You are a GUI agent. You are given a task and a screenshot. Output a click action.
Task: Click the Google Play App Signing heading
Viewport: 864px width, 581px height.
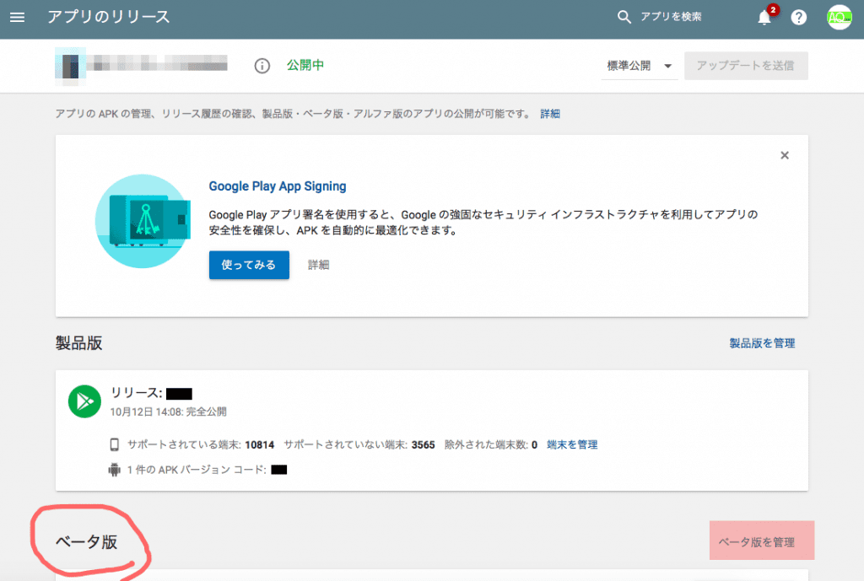(278, 186)
